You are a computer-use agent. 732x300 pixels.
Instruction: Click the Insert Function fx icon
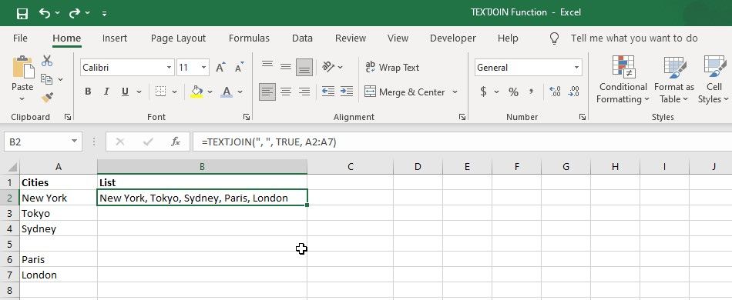click(x=176, y=142)
